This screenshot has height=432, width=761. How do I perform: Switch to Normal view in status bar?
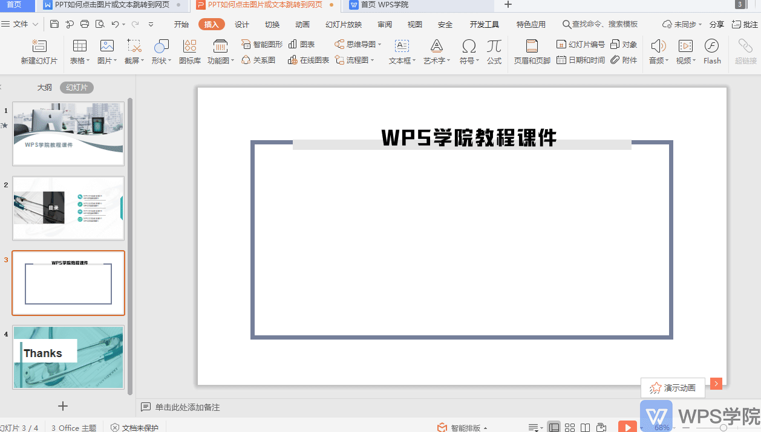click(x=554, y=427)
